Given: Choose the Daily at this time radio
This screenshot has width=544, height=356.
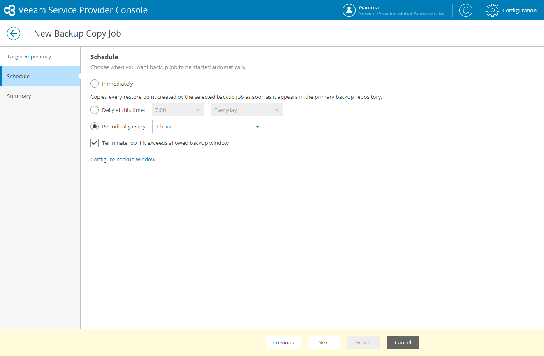Looking at the screenshot, I should (95, 110).
